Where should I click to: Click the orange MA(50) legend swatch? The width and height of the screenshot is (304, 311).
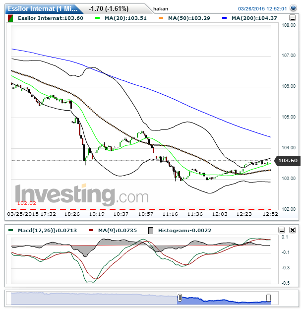(161, 18)
